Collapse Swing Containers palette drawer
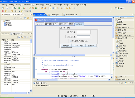The image size is (135, 98). tap(125, 38)
